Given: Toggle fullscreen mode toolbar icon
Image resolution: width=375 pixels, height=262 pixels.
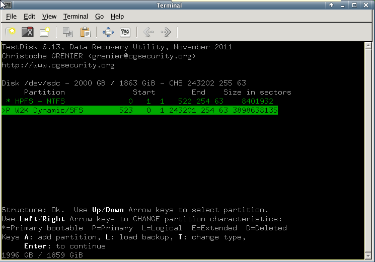Looking at the screenshot, I should 108,32.
